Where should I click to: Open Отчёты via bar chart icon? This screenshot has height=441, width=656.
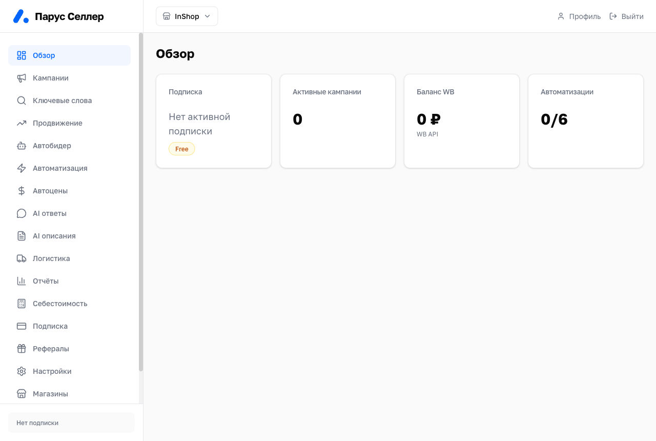(22, 281)
